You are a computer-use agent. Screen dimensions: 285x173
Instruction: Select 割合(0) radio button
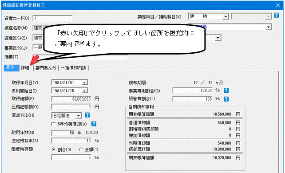[x=53, y=149]
